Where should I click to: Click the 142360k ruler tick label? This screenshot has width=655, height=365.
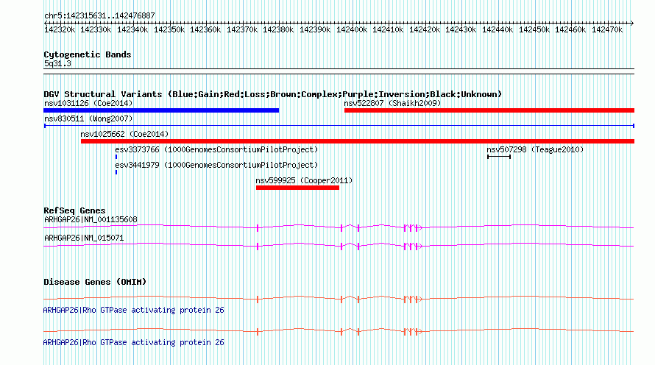click(205, 29)
